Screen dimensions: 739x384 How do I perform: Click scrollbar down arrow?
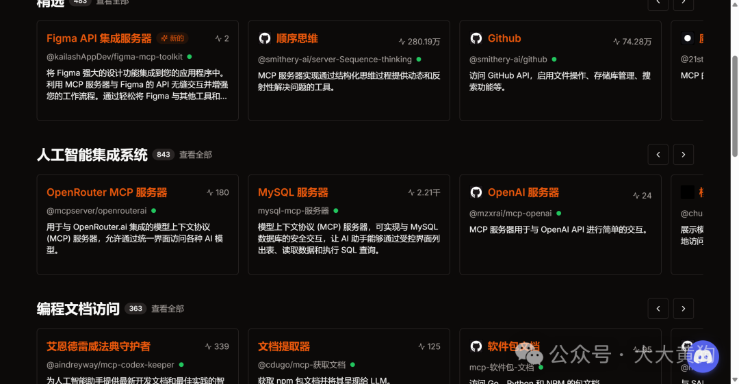[734, 380]
